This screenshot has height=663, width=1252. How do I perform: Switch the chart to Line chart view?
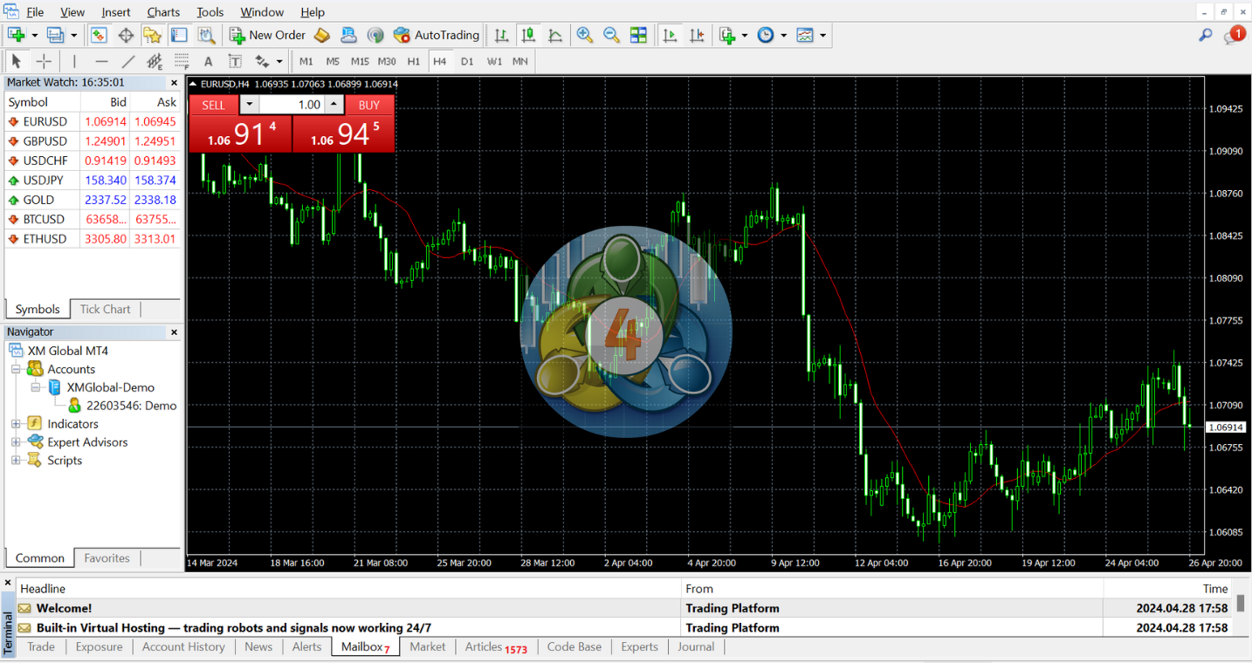click(x=555, y=35)
